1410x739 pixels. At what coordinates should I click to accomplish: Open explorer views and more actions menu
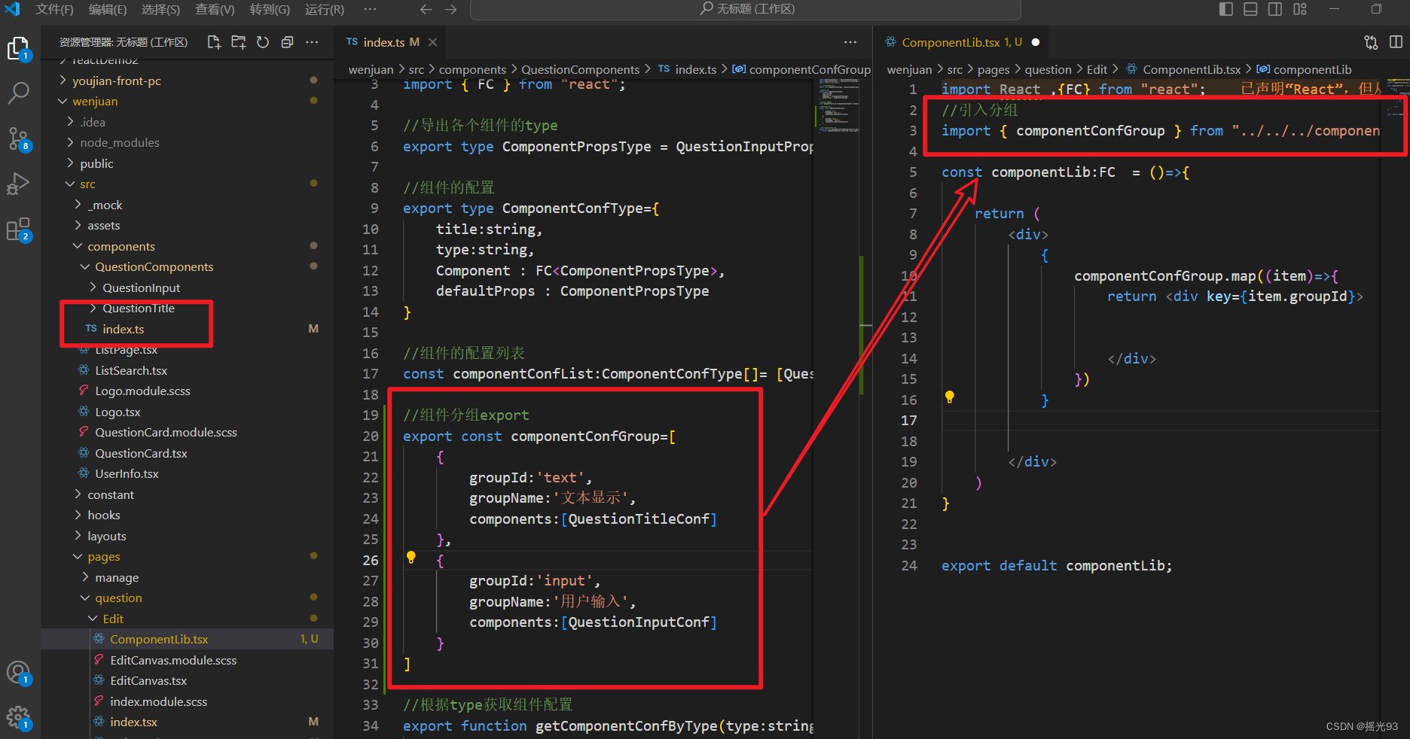312,42
